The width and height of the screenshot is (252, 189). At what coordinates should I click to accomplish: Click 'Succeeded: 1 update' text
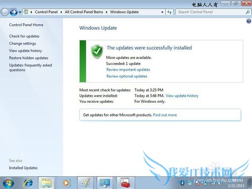(x=123, y=64)
